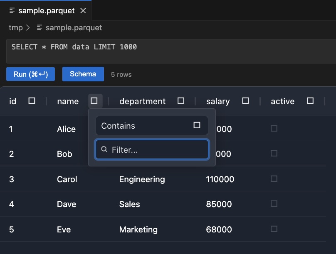The image size is (336, 254).
Task: Click id cell with value 4
Action: click(x=11, y=204)
